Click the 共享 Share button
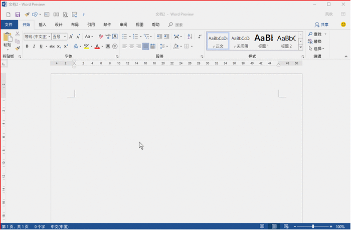351x230 pixels. (321, 25)
